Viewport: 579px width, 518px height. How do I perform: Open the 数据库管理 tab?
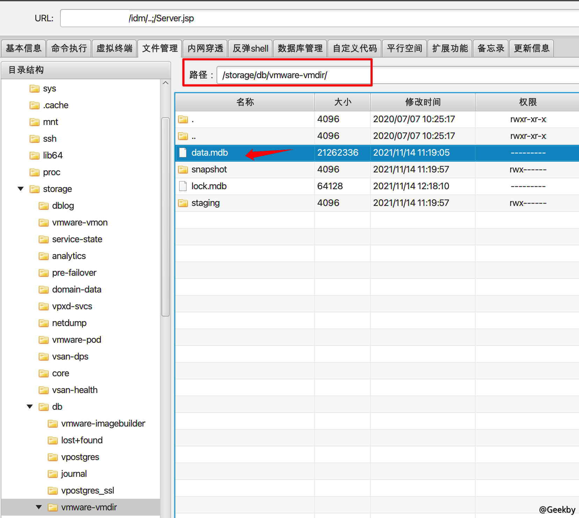click(x=300, y=48)
